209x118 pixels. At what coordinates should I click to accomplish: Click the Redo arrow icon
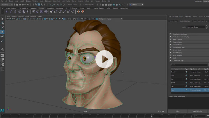[x=28, y=5]
